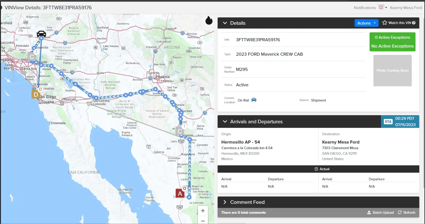The height and width of the screenshot is (224, 425).
Task: Click the route waypoint near Tucson
Action: coord(179,111)
